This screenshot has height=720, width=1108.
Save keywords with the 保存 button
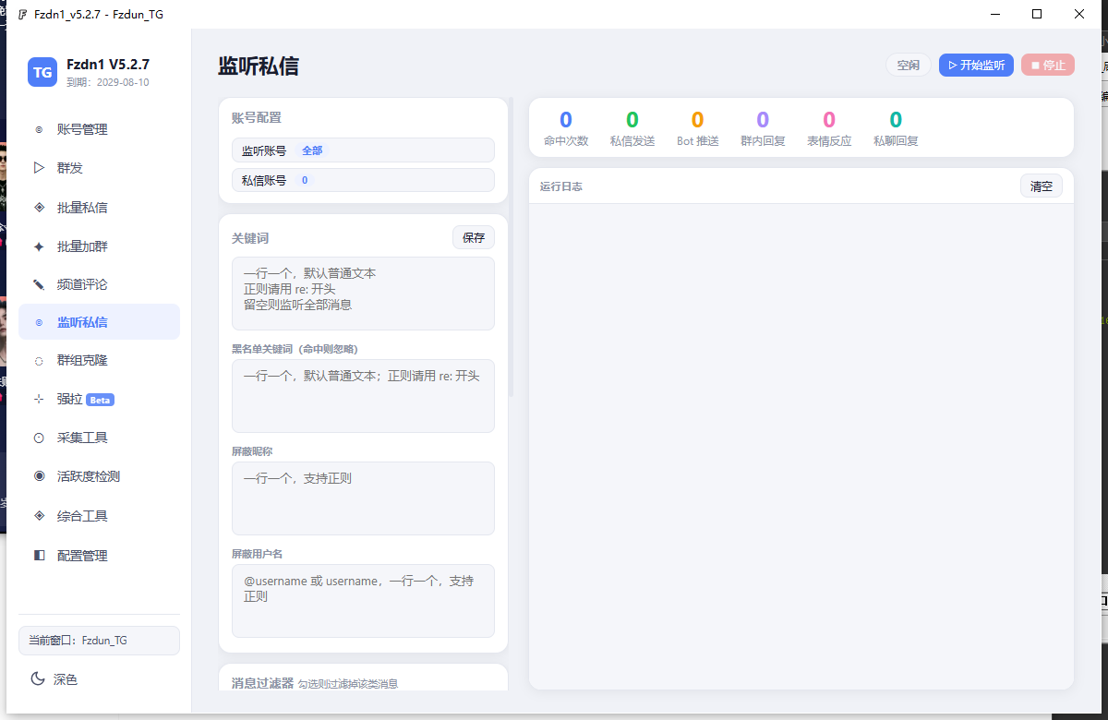[x=474, y=237]
